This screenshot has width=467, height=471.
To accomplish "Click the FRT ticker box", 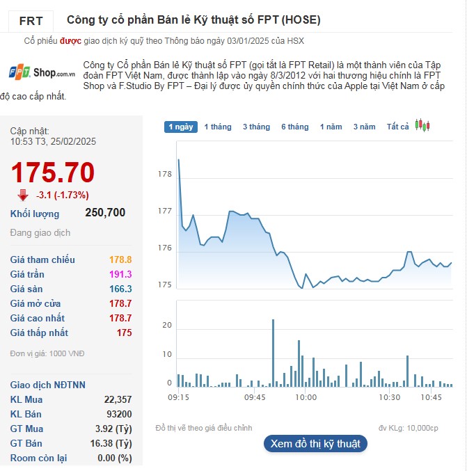I will point(31,21).
